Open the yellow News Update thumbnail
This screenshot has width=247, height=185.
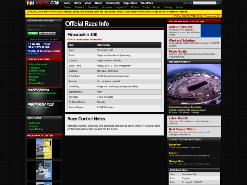[44, 148]
